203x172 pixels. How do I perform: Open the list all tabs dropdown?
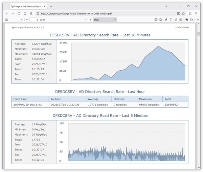pyautogui.click(x=166, y=6)
